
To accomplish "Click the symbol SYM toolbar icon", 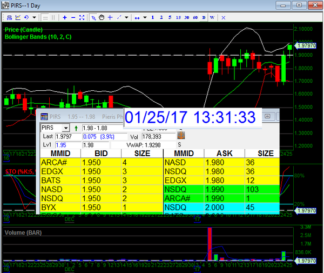I will 10,17.
